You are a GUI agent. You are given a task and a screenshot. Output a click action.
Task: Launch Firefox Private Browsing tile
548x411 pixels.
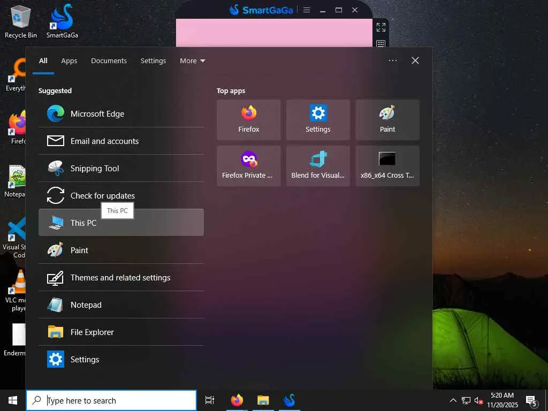248,166
